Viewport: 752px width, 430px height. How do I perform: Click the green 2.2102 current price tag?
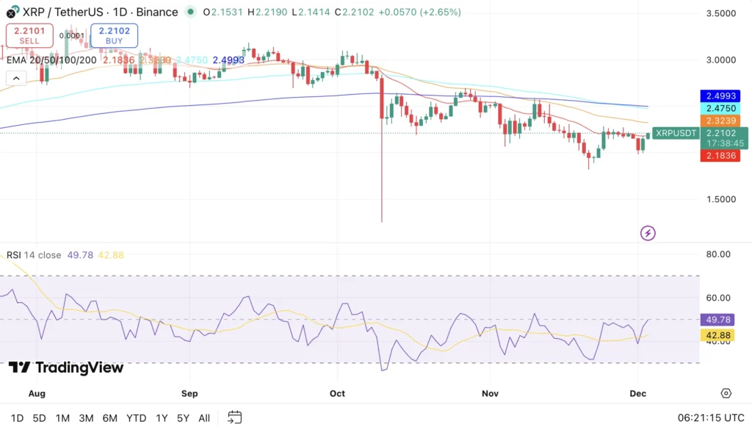723,138
